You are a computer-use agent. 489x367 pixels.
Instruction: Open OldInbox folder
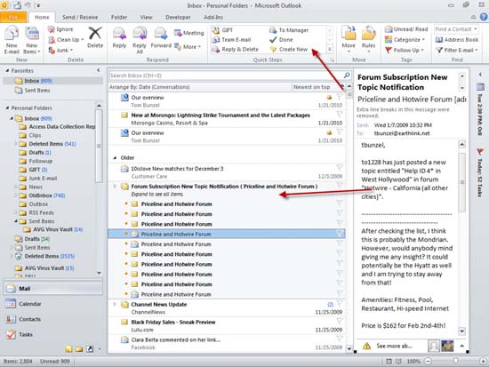pos(42,195)
